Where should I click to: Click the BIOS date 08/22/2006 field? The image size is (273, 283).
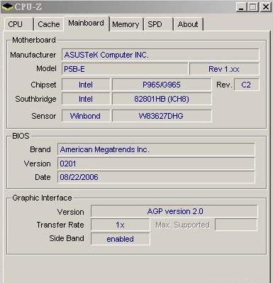pos(156,177)
